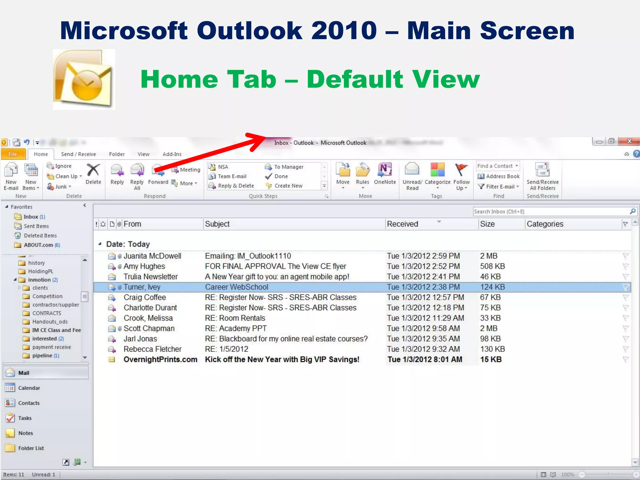
Task: Delete the selected message
Action: 93,174
